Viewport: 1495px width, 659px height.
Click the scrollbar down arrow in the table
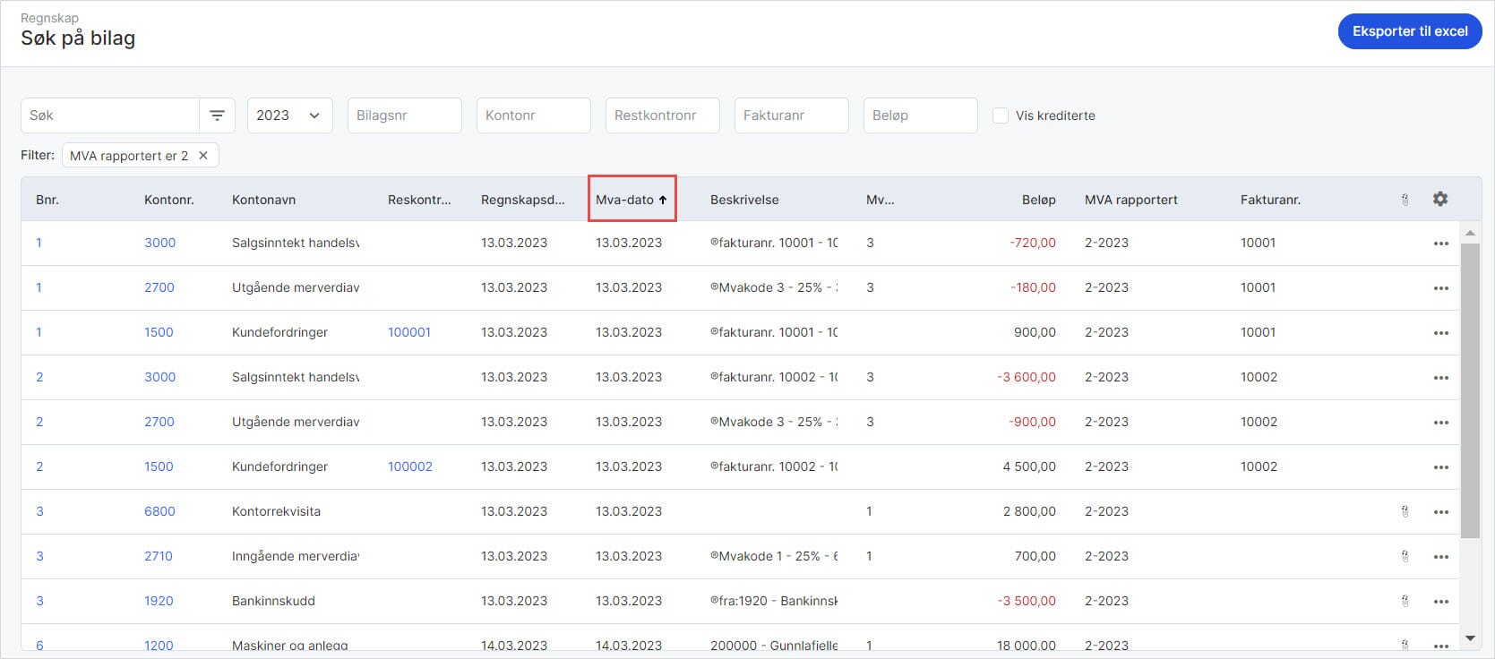(1470, 638)
